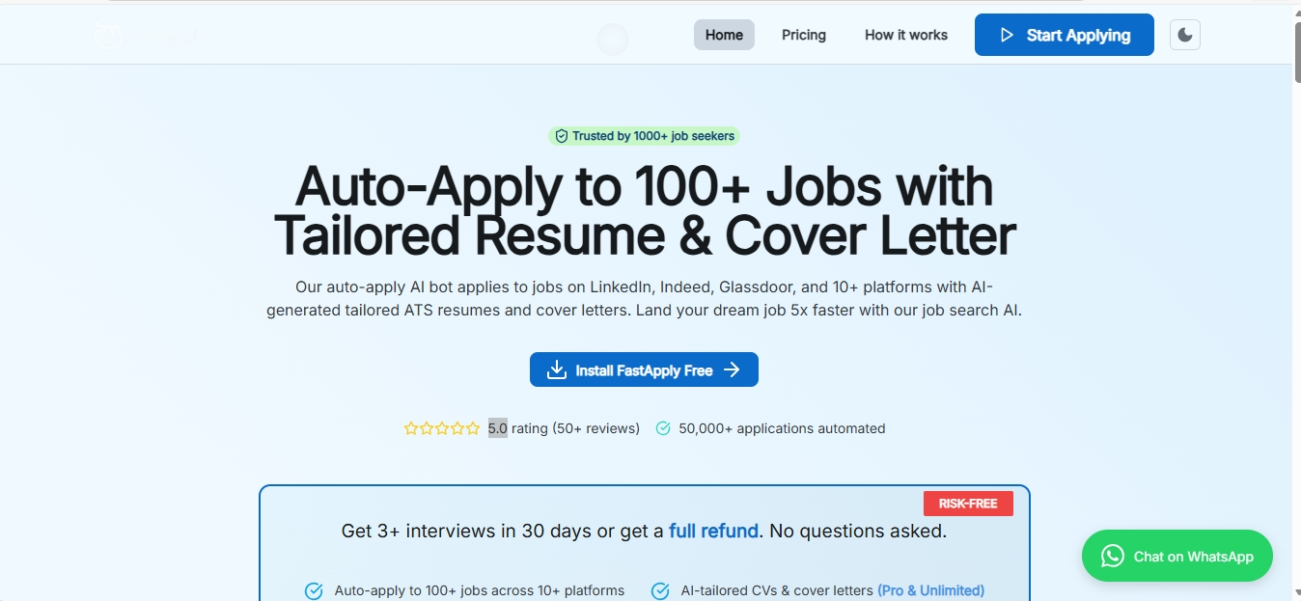Click the highlighted 5.0 rating text
Image resolution: width=1301 pixels, height=601 pixels.
[x=497, y=428]
